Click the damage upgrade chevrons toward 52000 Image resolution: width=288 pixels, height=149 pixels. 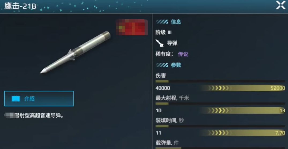pos(219,88)
